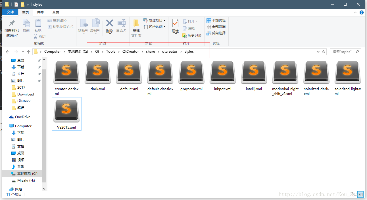The height and width of the screenshot is (200, 367).
Task: Click the New folder (新建文件夹) icon
Action: tap(136, 23)
